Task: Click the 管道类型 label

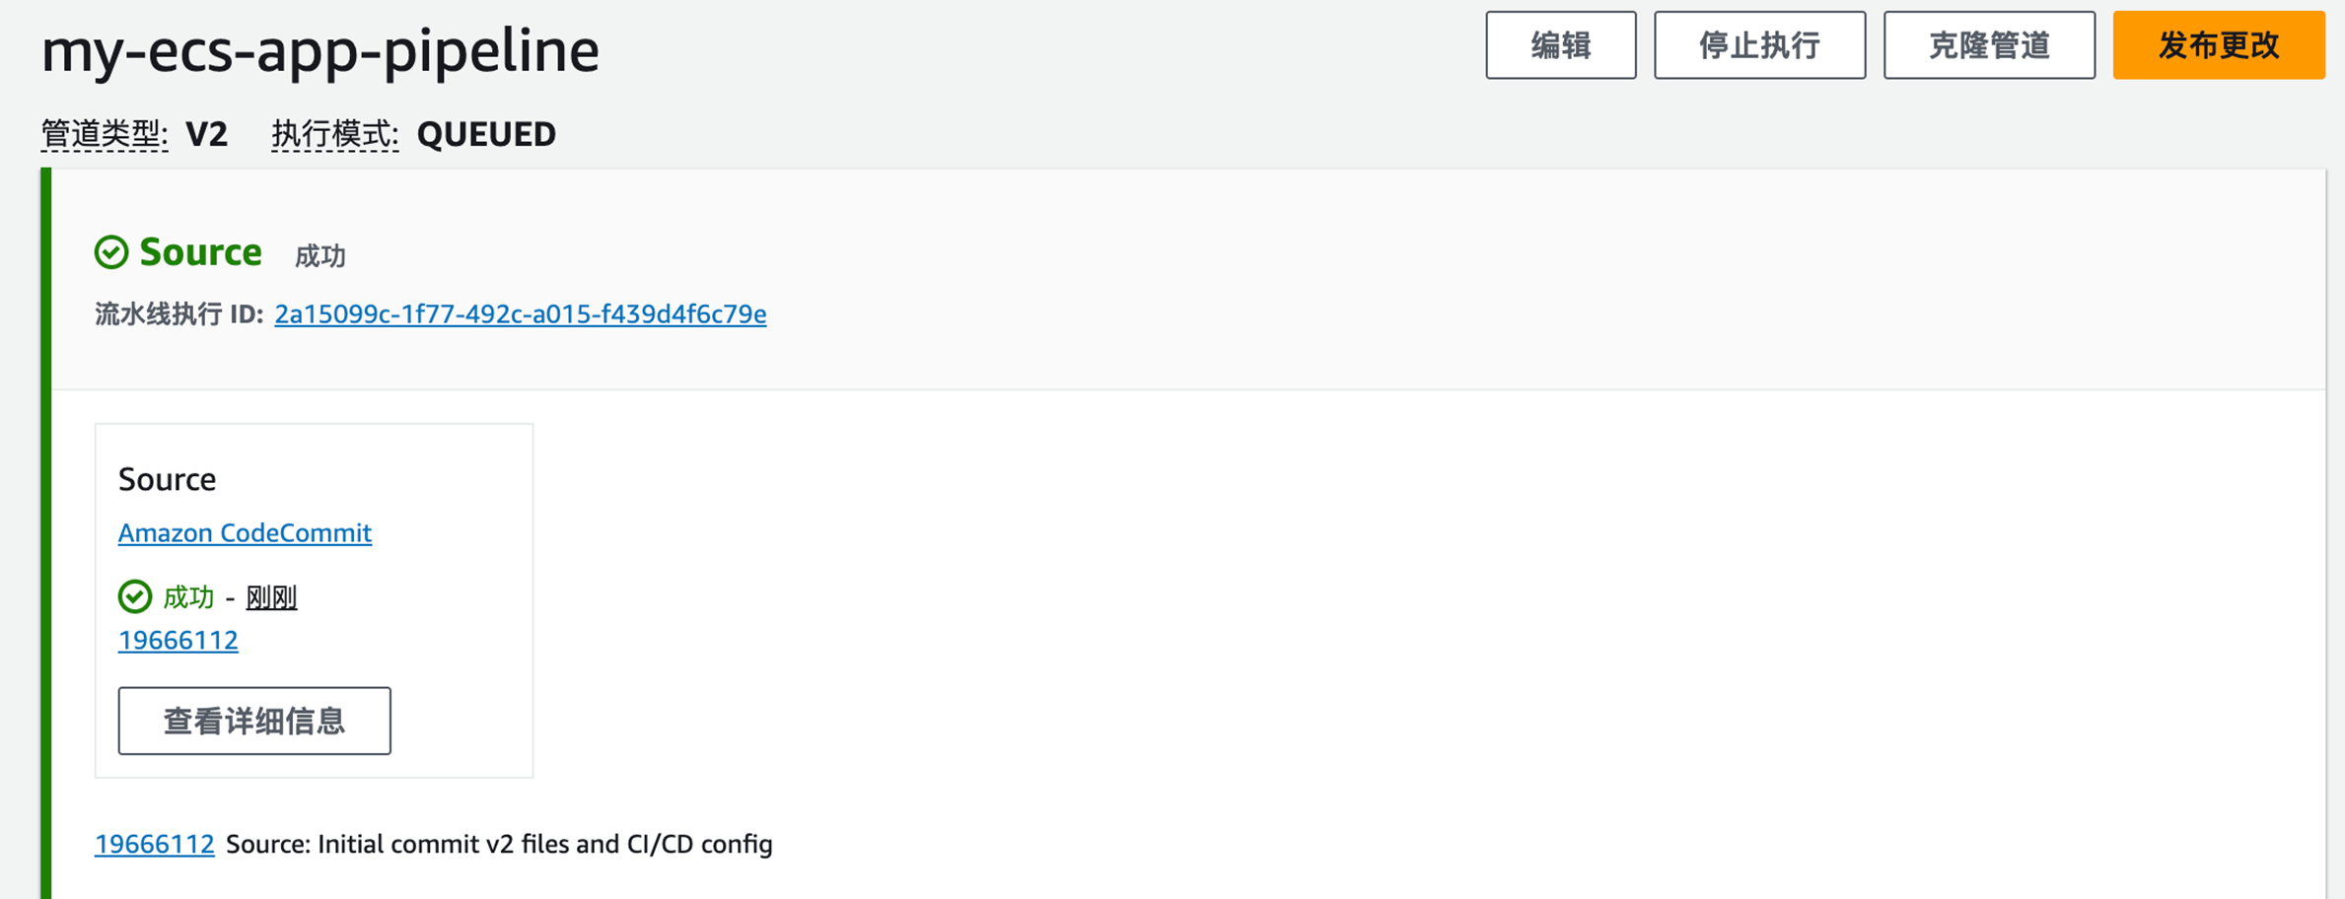Action: pos(104,134)
